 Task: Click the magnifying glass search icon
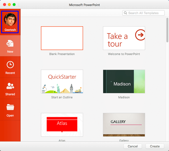coord(125,13)
